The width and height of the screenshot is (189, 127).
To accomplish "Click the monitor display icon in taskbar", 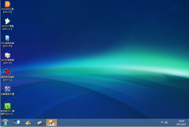I will pyautogui.click(x=17, y=122).
